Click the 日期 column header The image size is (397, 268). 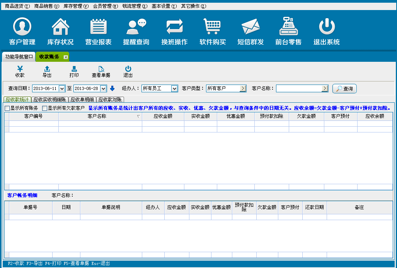[66, 207]
